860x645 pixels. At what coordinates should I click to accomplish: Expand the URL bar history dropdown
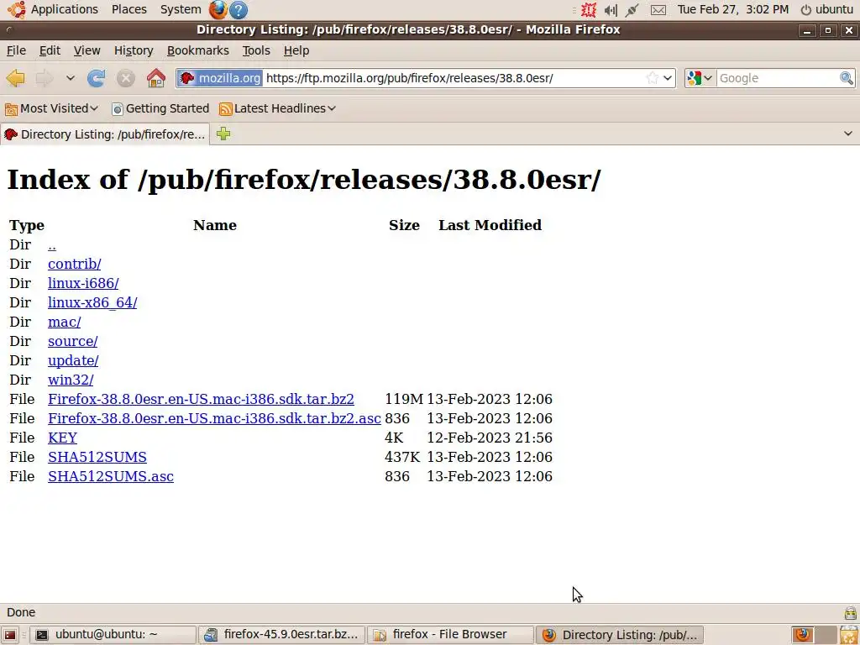coord(668,78)
